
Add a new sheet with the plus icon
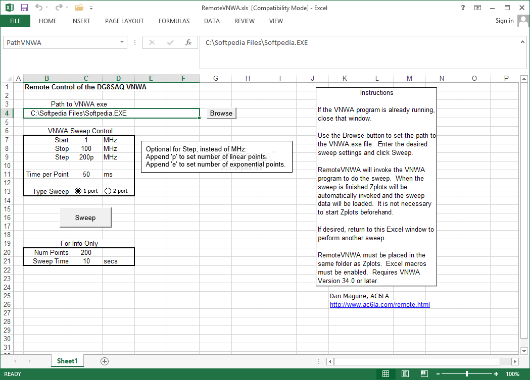(105, 361)
